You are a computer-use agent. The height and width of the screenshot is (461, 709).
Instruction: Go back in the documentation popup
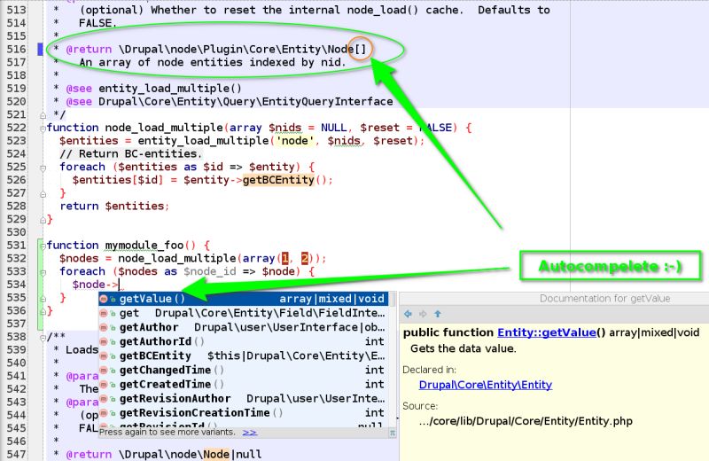click(408, 314)
